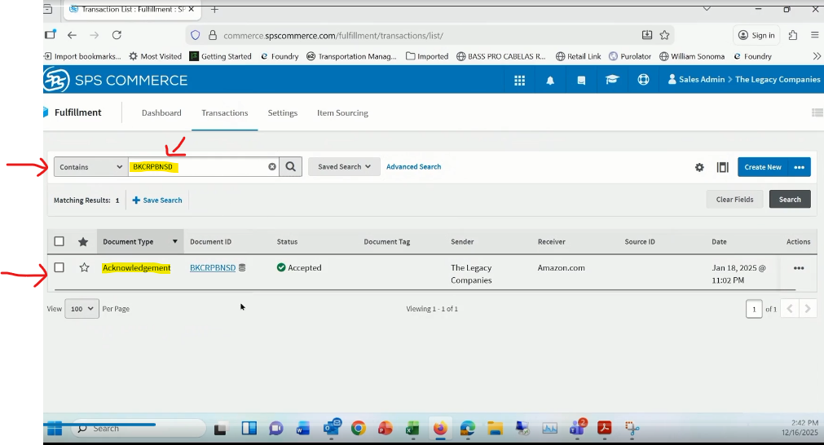This screenshot has height=445, width=824.
Task: Open the Settings tab
Action: pyautogui.click(x=282, y=113)
